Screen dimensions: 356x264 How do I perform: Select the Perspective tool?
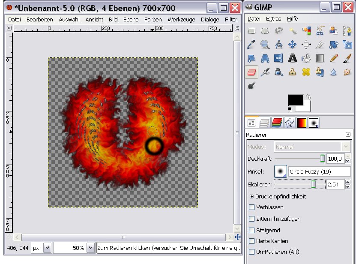265,58
